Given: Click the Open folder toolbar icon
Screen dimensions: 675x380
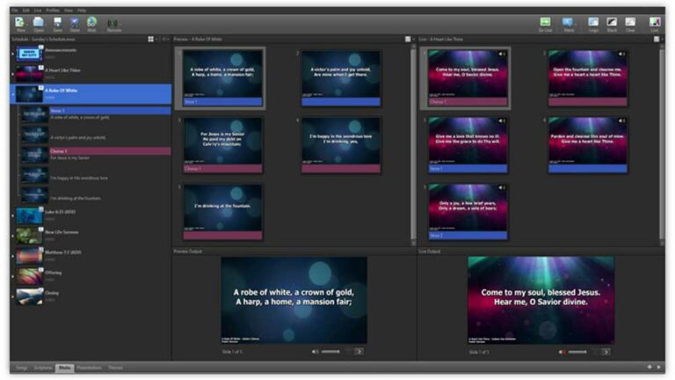Looking at the screenshot, I should pos(39,22).
